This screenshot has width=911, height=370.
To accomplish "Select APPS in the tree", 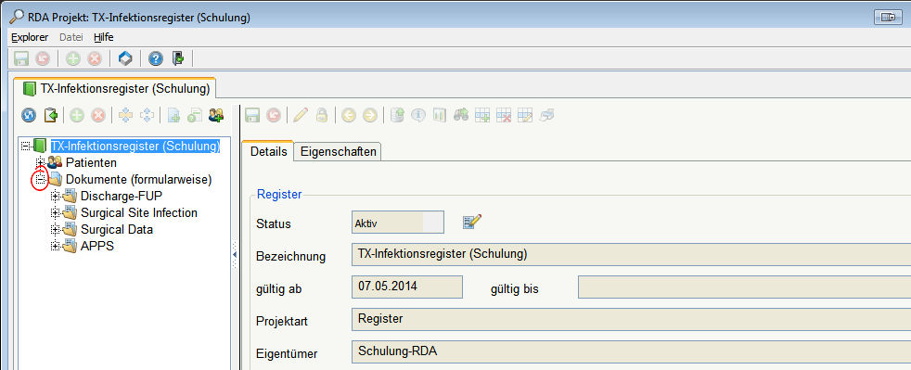I will 97,247.
